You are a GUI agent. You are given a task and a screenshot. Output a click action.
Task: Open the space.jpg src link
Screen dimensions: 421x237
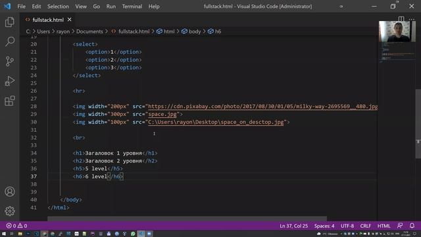(162, 114)
